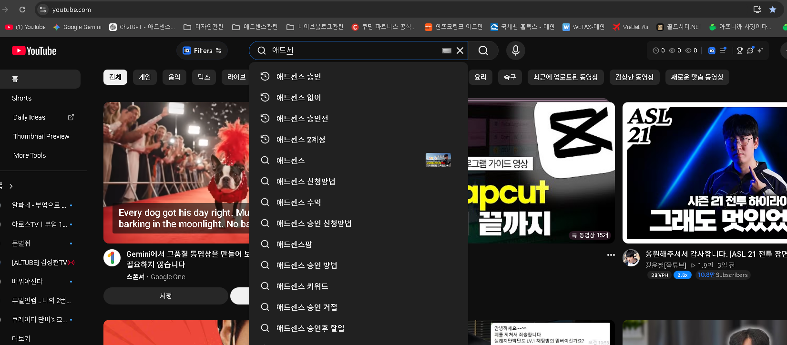Open Shorts in the sidebar
This screenshot has height=345, width=787.
[40, 98]
